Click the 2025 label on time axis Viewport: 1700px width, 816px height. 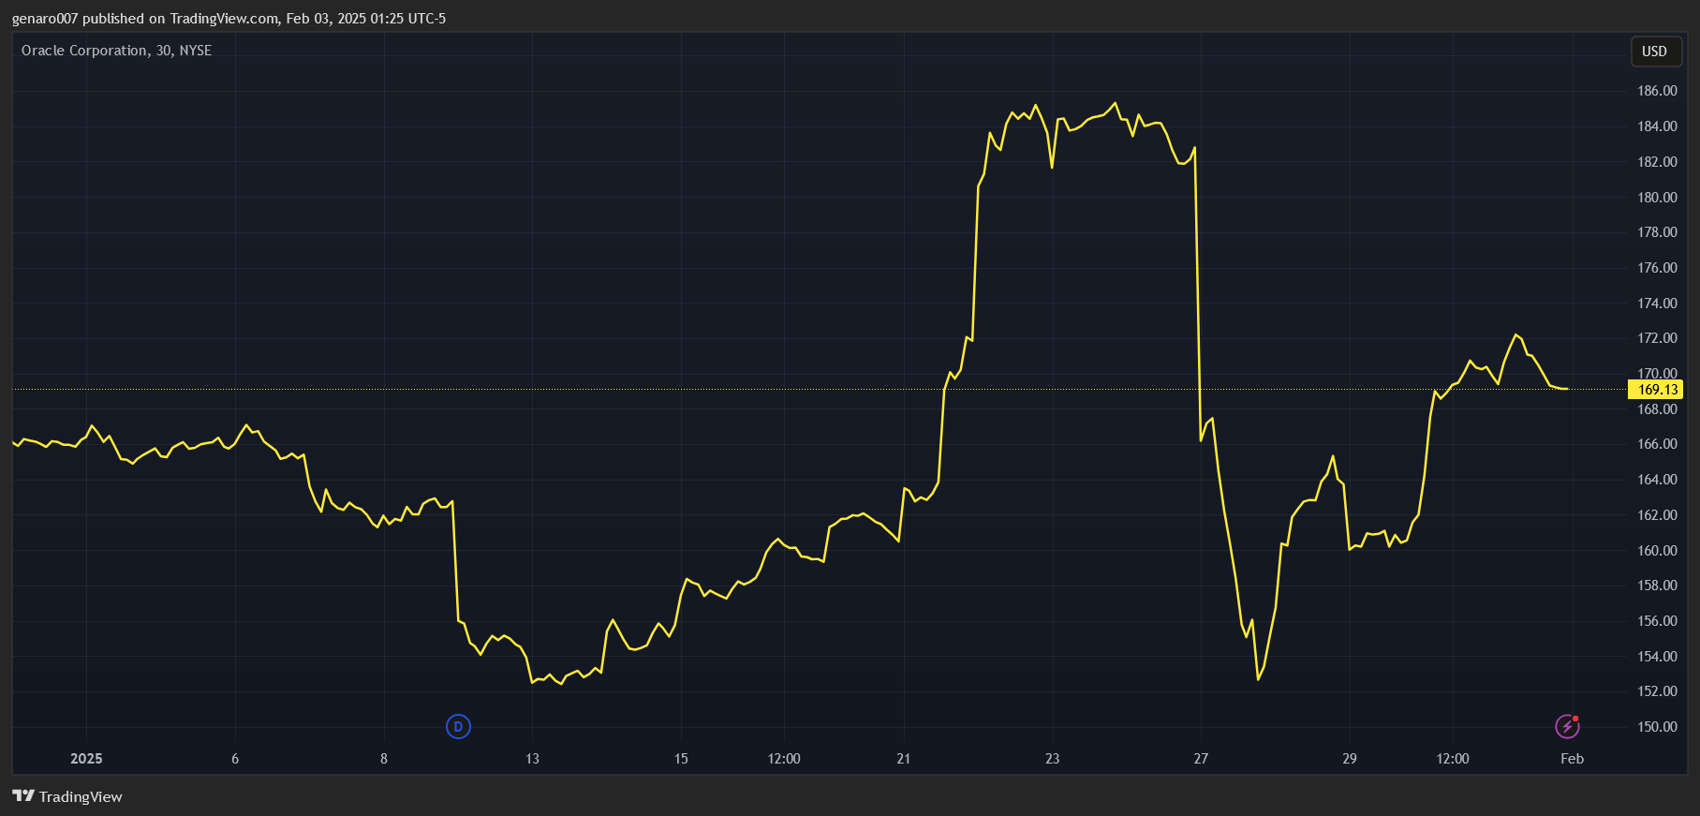tap(86, 759)
